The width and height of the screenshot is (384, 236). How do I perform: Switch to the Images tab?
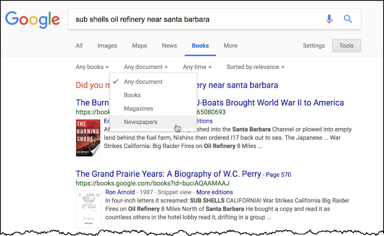pos(107,46)
